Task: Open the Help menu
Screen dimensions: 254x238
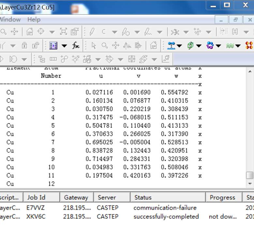Action: pyautogui.click(x=34, y=20)
